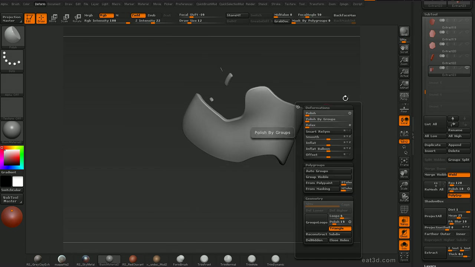
Task: Toggle the Persp perspective icon
Action: click(x=404, y=97)
